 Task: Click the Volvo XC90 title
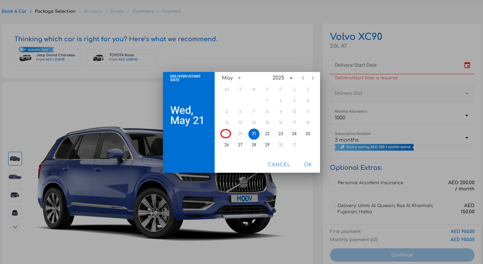point(356,36)
